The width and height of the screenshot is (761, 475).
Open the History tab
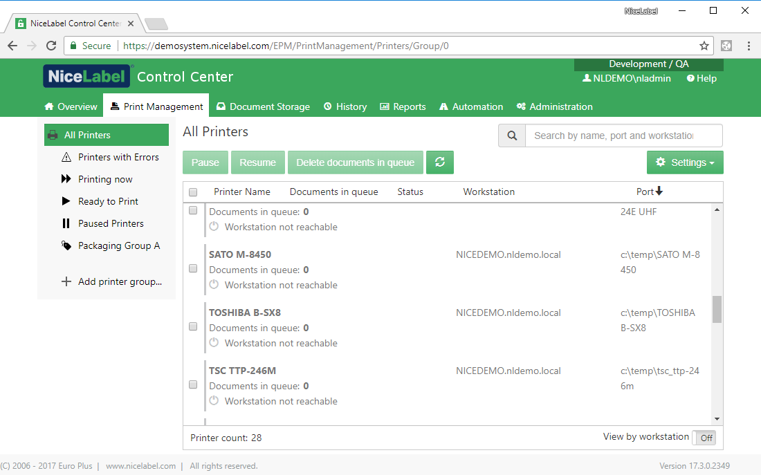[x=345, y=106]
